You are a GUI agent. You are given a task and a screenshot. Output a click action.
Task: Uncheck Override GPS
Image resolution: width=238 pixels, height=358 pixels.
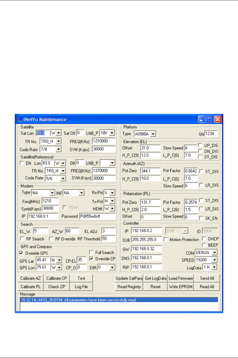(x=21, y=253)
